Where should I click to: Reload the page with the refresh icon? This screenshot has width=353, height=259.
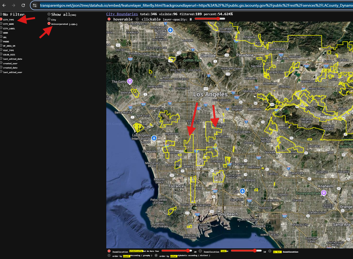pos(23,5)
